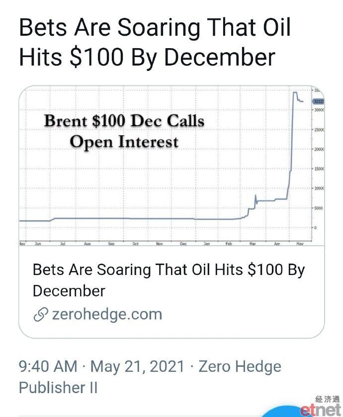The image size is (343, 417).
Task: Open the card title below the chart
Action: tap(169, 280)
